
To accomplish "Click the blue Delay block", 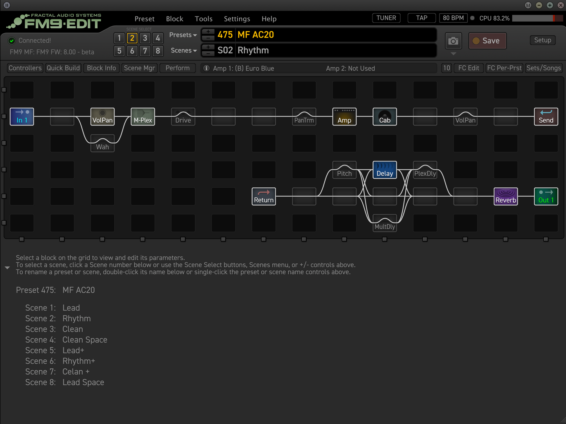I will coord(385,170).
